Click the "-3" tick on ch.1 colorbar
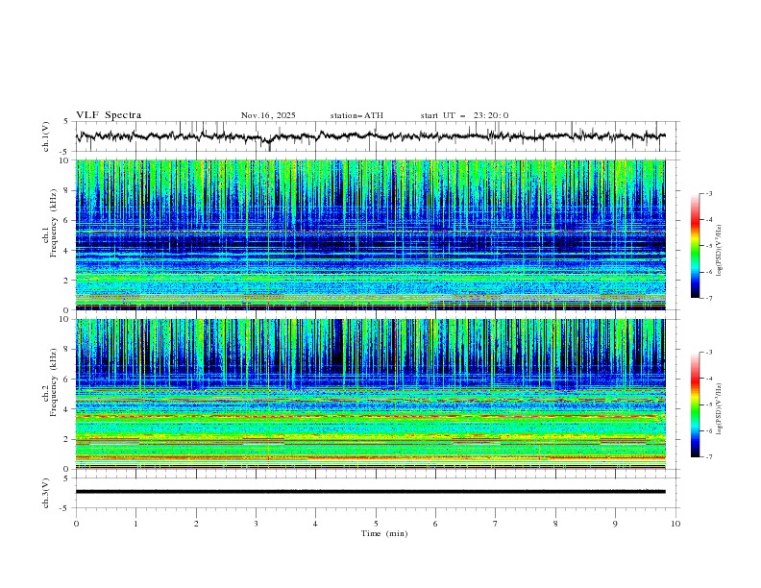This screenshot has height=588, width=761. pos(709,193)
